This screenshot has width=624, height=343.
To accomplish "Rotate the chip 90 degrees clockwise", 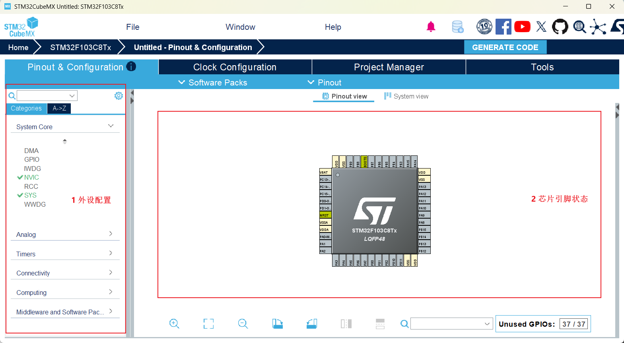I will tap(278, 324).
